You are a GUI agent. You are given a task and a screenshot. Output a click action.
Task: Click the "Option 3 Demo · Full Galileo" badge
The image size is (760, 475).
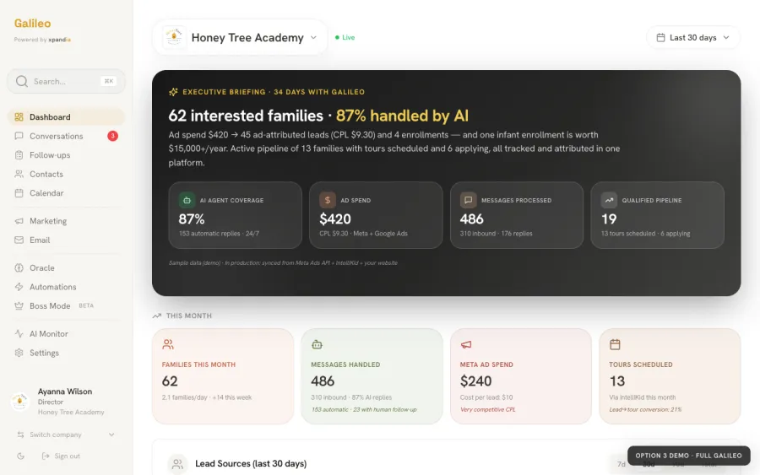point(689,456)
